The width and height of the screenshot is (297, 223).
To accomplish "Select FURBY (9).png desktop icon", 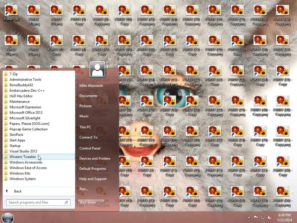I will click(34, 45).
